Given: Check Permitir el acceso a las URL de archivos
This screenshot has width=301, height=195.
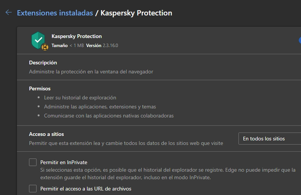Looking at the screenshot, I should coord(33,189).
